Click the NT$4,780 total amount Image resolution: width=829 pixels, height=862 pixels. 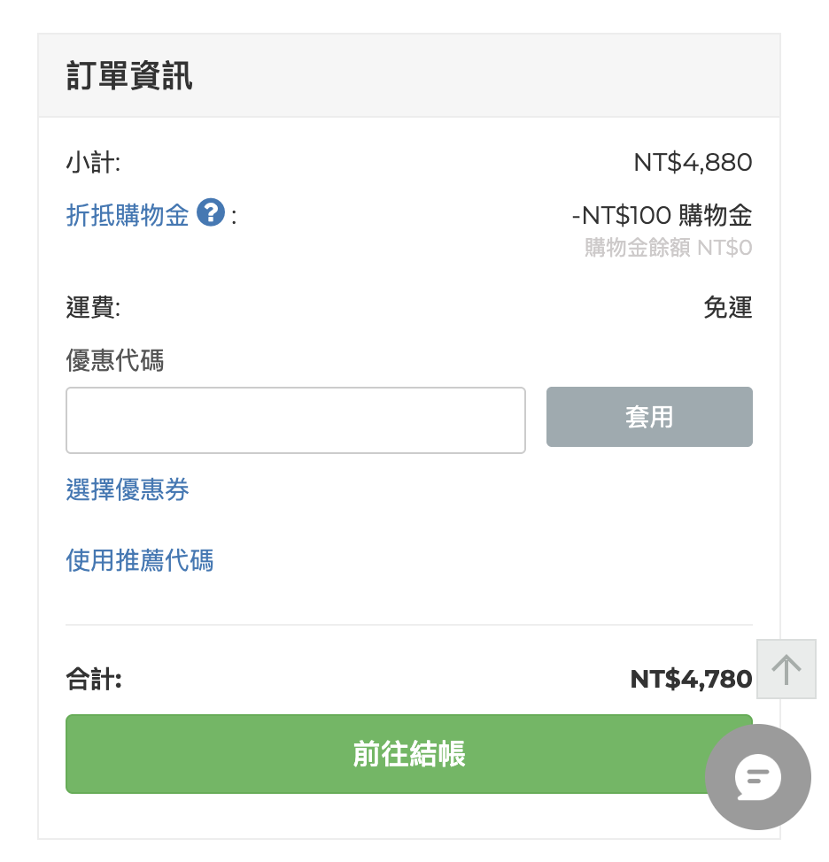(x=691, y=680)
